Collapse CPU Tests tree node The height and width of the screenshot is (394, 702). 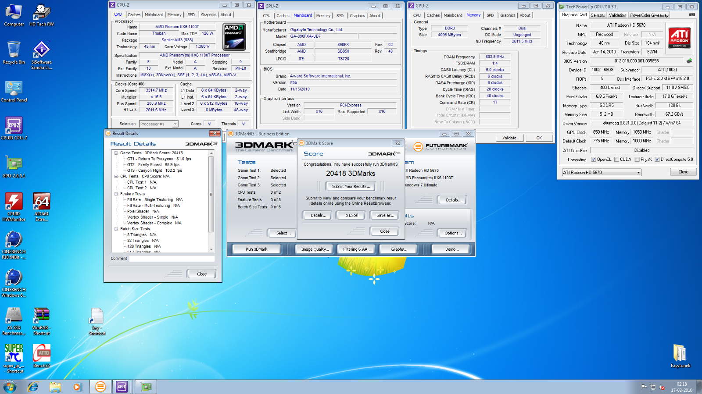(x=116, y=176)
